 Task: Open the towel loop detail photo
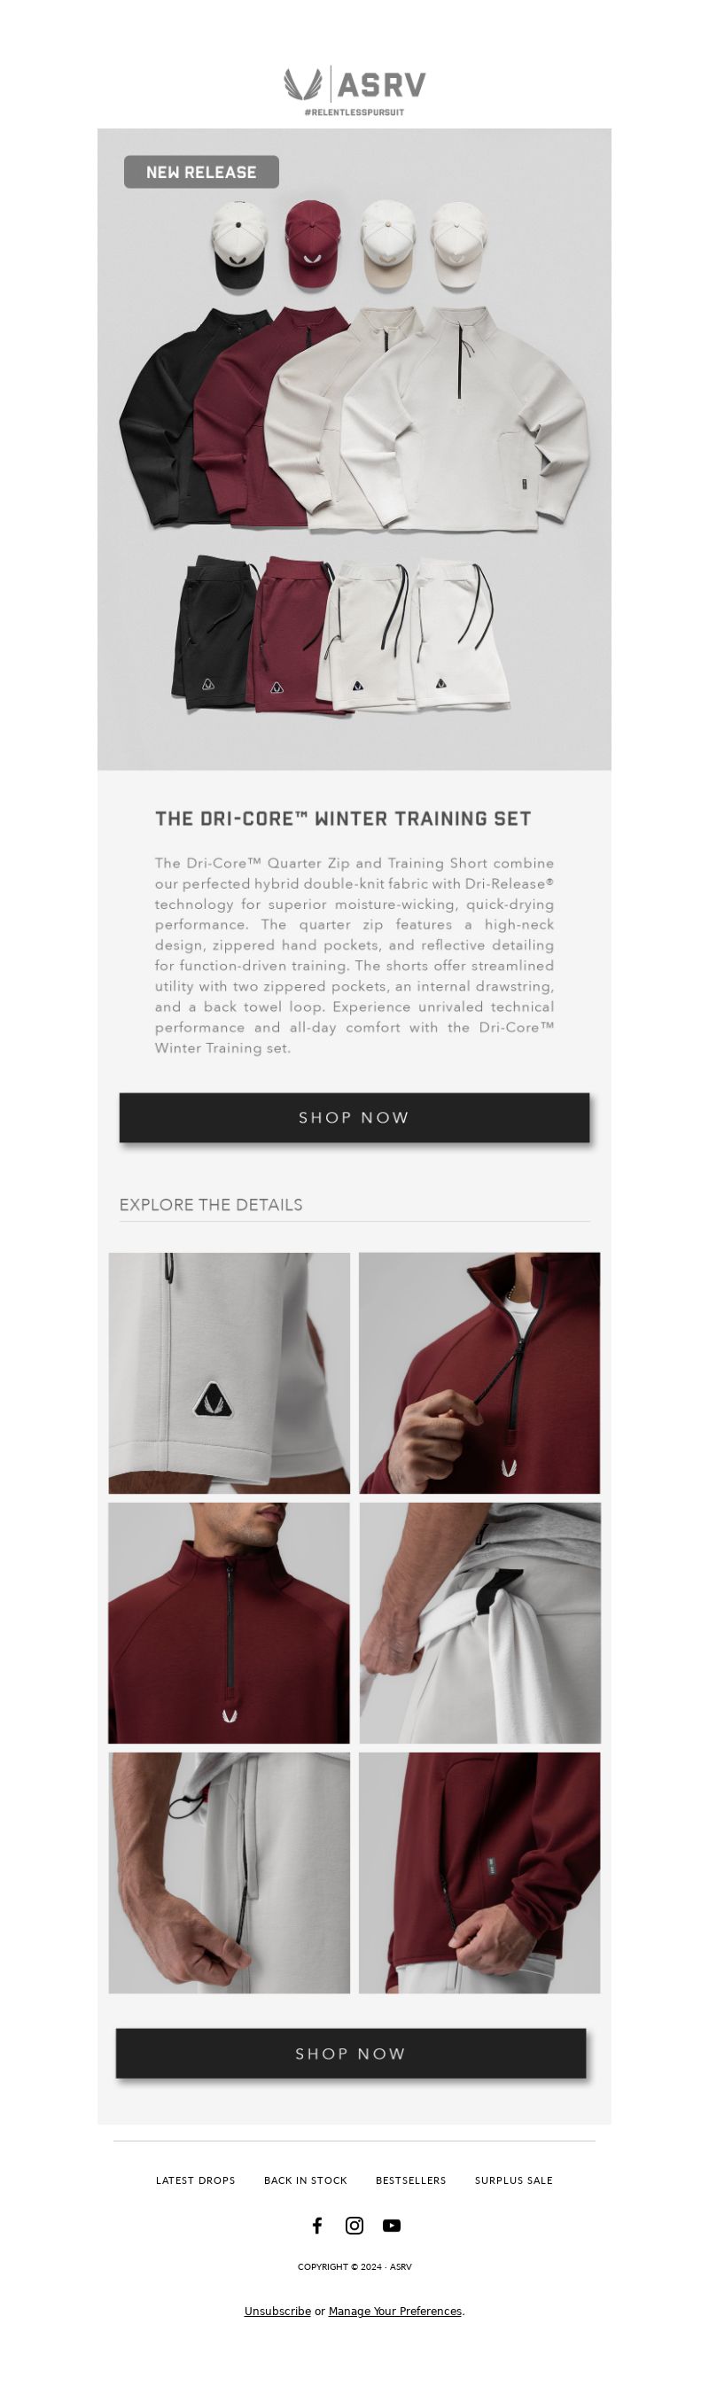[479, 1623]
